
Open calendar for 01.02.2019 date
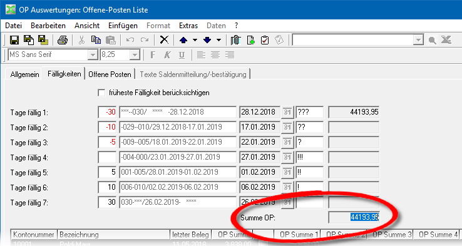pos(287,172)
